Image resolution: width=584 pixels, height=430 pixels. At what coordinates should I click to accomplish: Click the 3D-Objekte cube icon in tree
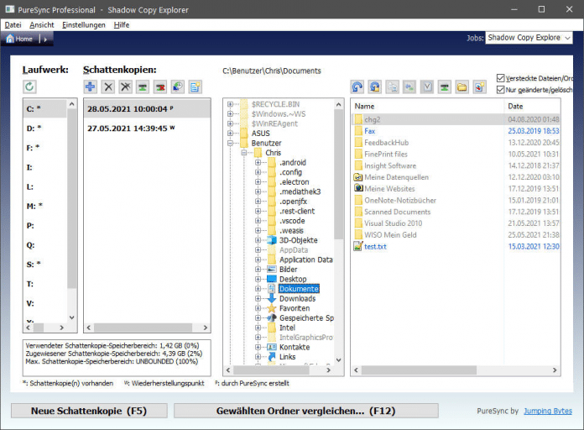point(272,240)
